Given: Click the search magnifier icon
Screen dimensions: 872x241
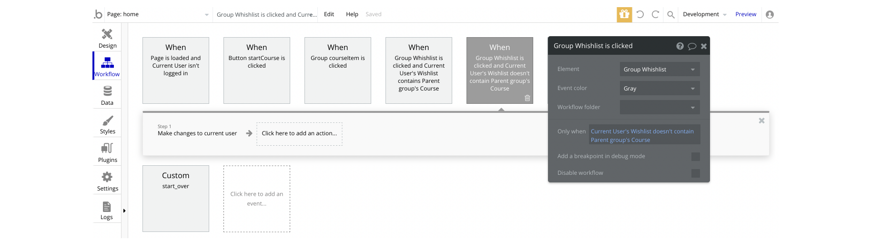Looking at the screenshot, I should click(x=670, y=15).
